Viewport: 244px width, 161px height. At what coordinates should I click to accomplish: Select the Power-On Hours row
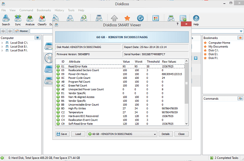[120, 74]
